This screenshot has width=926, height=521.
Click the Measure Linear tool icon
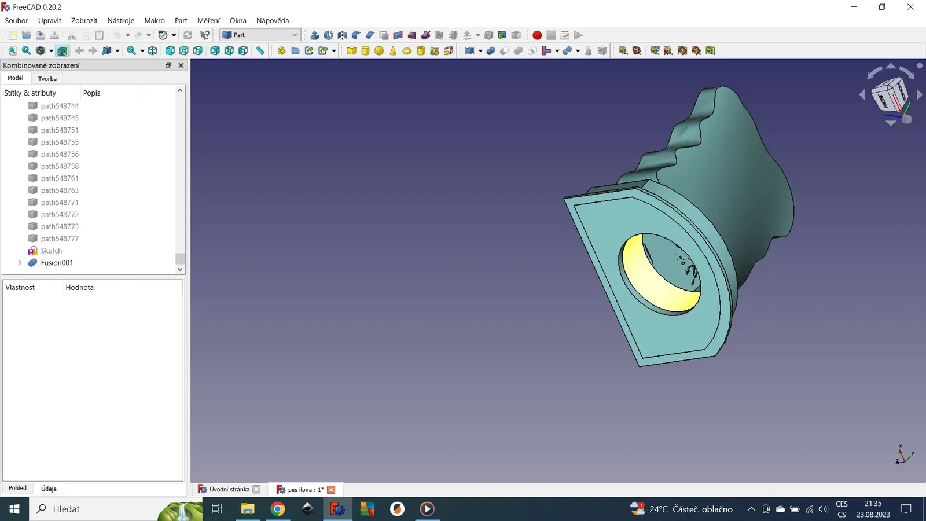(623, 51)
